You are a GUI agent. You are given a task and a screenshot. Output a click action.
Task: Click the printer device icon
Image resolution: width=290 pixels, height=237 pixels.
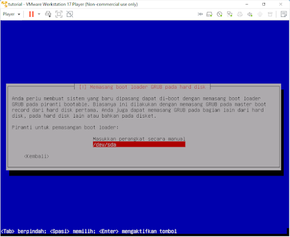coord(240,14)
